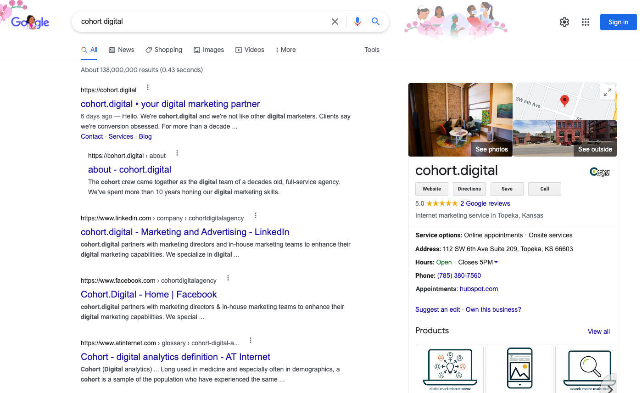Switch to the Videos tab
The image size is (642, 393).
click(250, 50)
